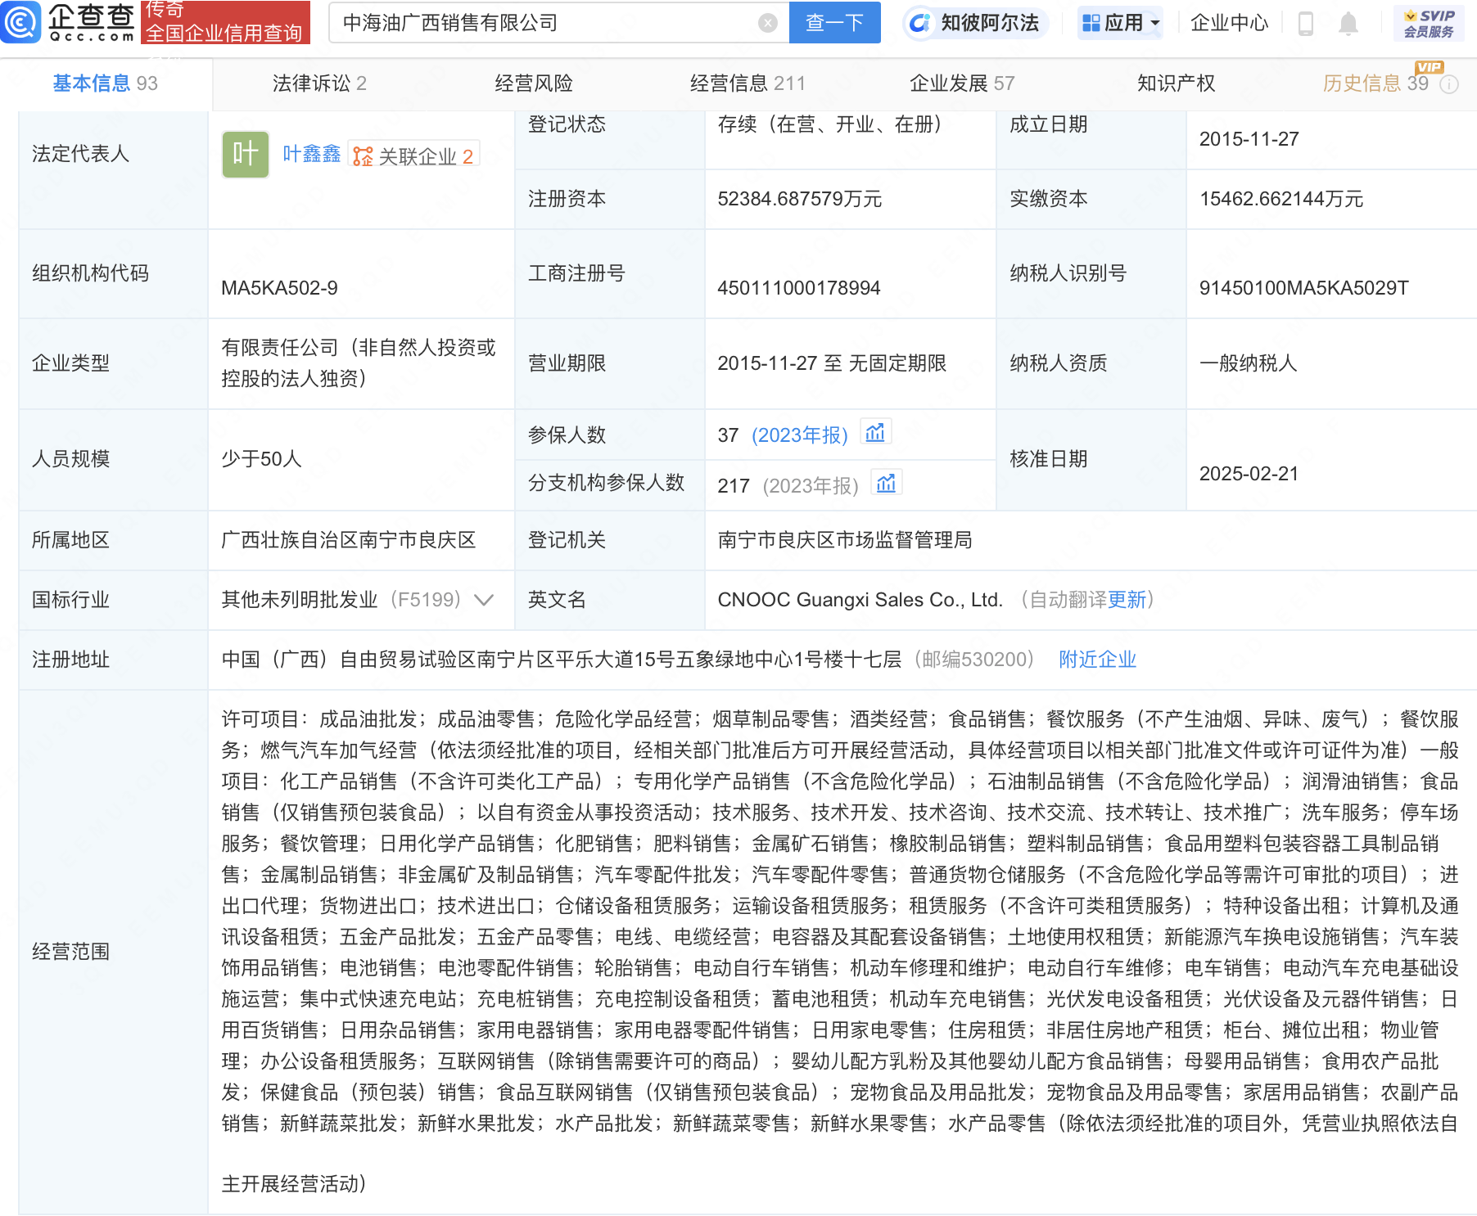Screen dimensions: 1477x1216
Task: Select the 纳税人资质 一般纳税人 value
Action: [1249, 363]
